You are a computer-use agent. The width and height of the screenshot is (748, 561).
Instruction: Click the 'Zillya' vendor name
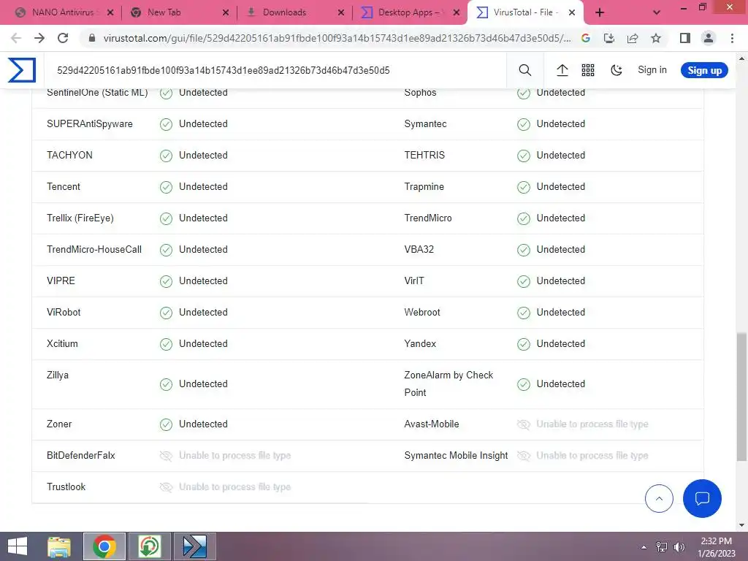[x=58, y=375]
